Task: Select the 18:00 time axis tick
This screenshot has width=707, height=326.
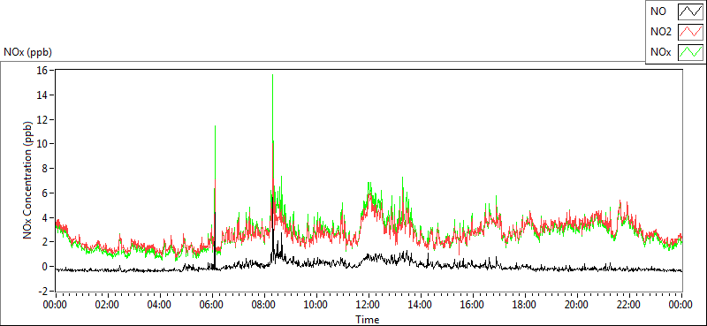Action: (525, 305)
